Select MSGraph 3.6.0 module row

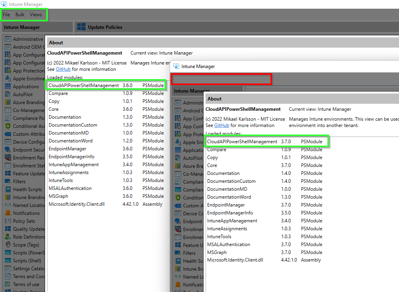click(106, 196)
